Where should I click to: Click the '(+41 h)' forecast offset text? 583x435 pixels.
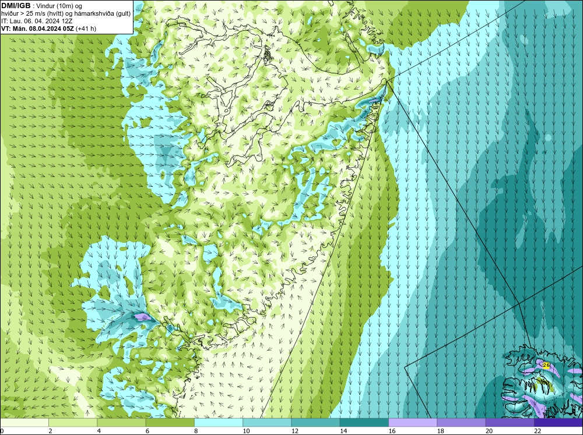[86, 29]
